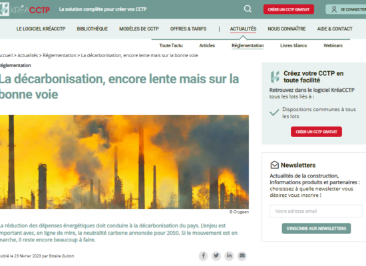Click sidebar Créer un CCTP gratuit button
366x266 pixels.
click(316, 132)
